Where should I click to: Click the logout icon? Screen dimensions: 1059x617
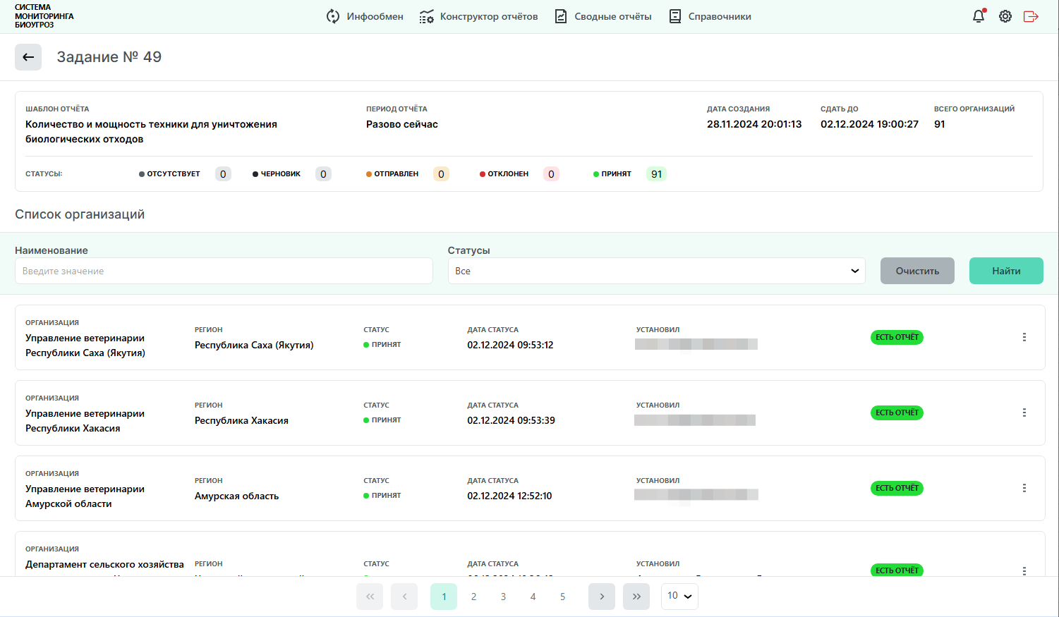point(1031,16)
